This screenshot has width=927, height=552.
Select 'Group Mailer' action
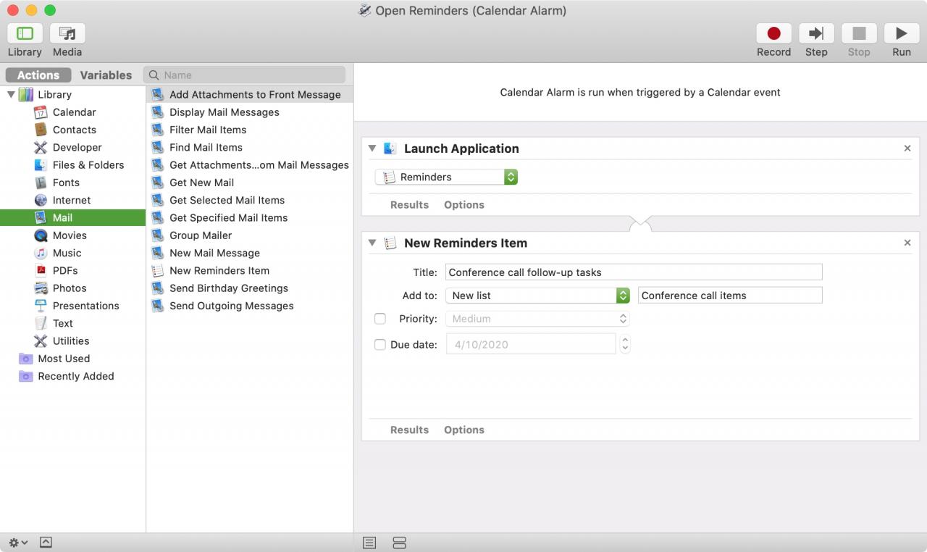(250, 235)
